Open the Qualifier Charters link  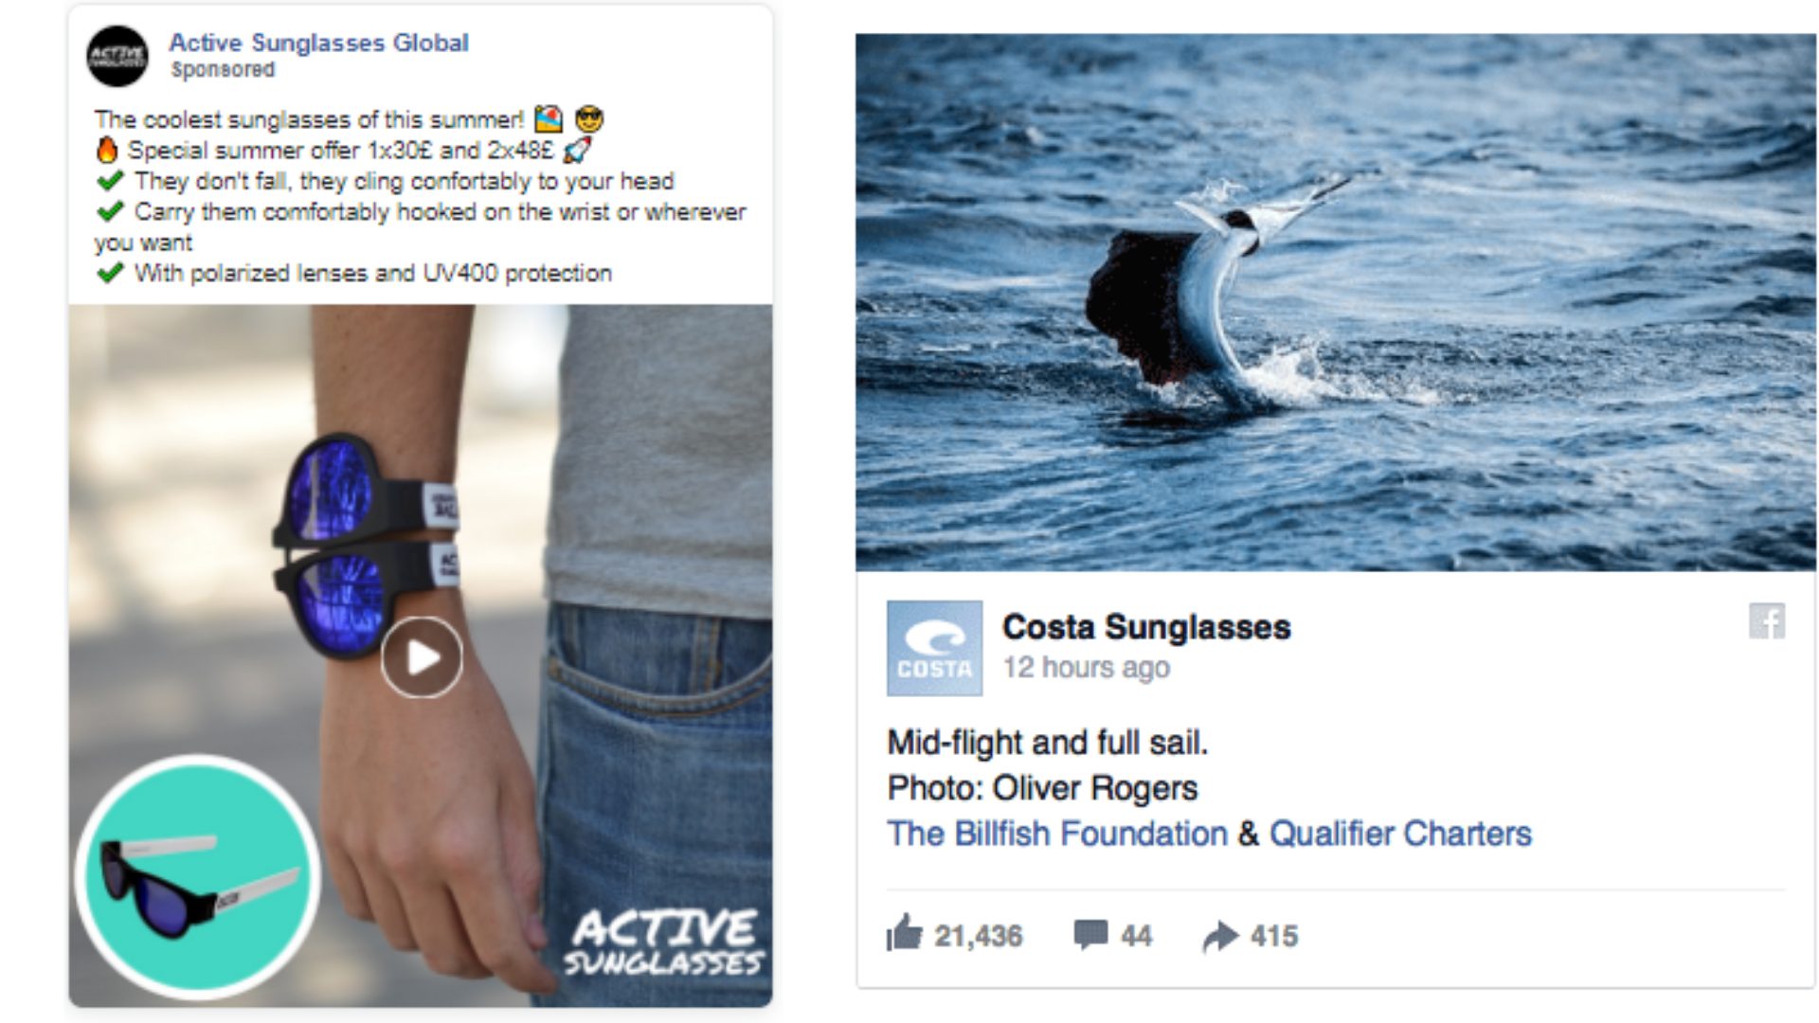(1400, 834)
